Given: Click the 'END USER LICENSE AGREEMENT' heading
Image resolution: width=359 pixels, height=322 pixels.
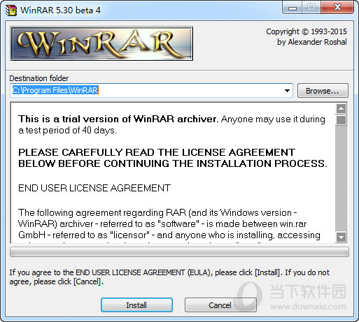Looking at the screenshot, I should coord(94,188).
